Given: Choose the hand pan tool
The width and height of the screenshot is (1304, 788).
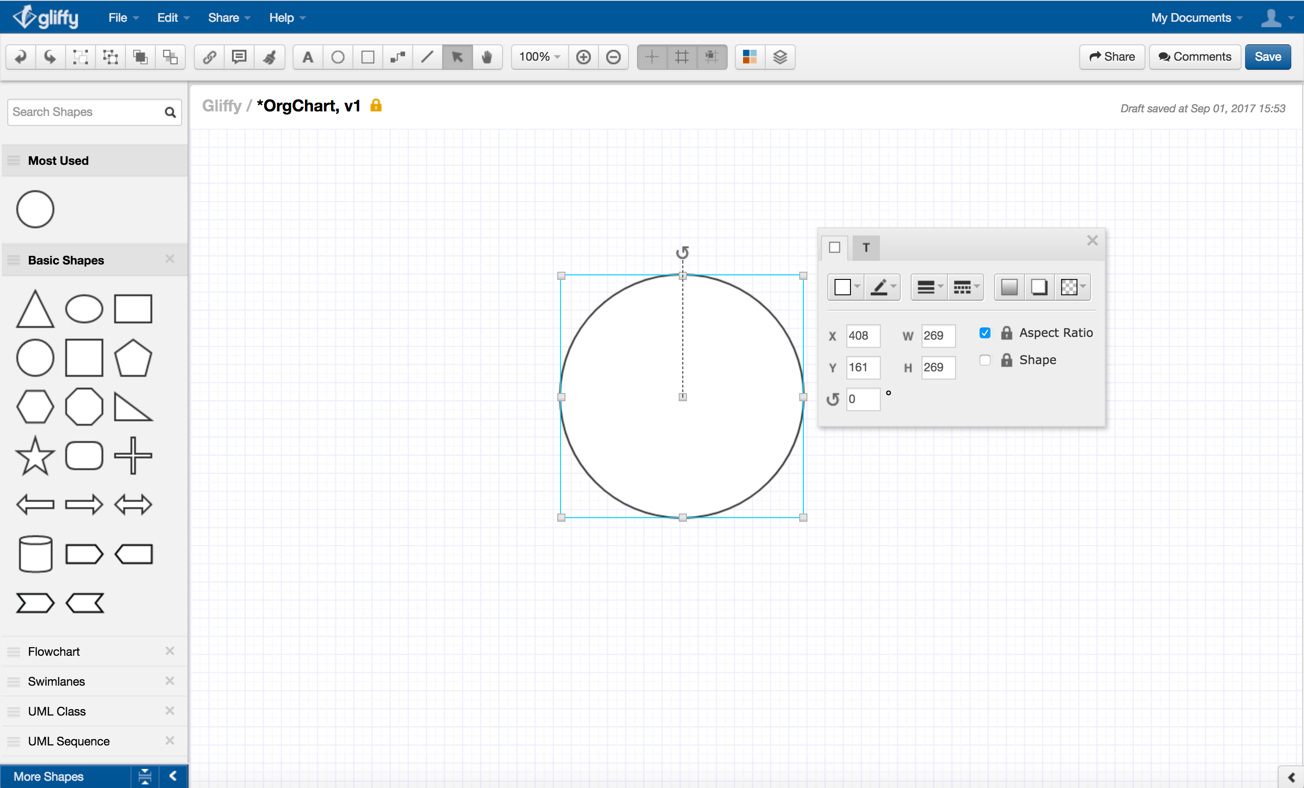Looking at the screenshot, I should [x=487, y=57].
